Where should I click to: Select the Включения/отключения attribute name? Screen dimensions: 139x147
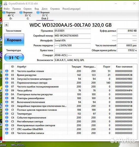coord(31,102)
